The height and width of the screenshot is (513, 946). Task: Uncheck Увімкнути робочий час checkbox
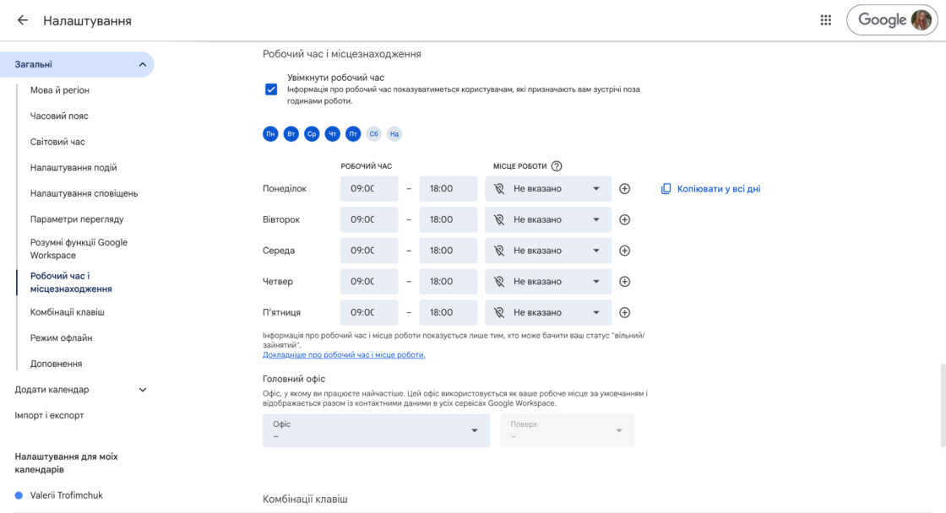[271, 89]
